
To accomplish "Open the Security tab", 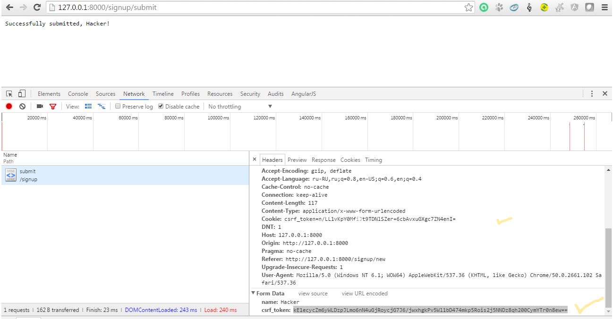I will point(250,93).
